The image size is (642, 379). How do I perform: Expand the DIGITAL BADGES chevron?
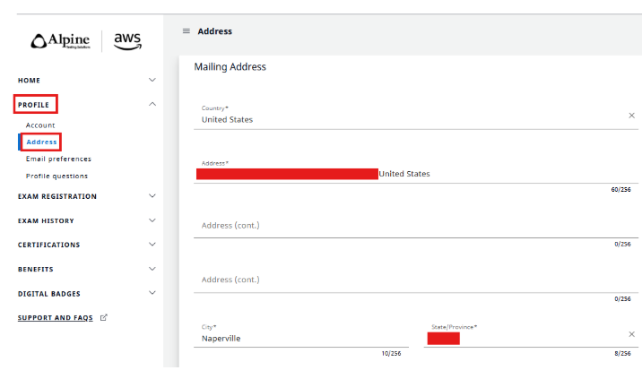(x=152, y=293)
